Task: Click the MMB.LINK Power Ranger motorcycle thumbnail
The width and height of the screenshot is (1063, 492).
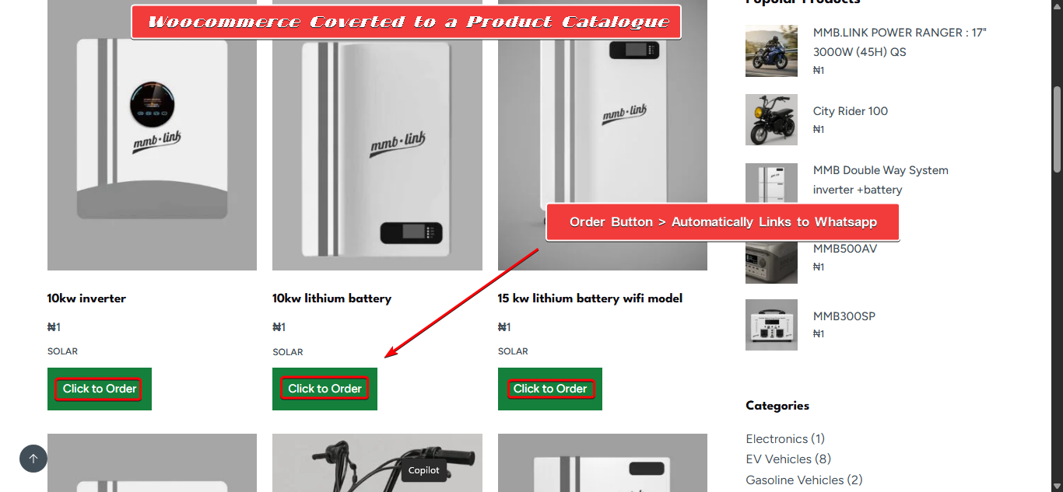Action: (771, 51)
